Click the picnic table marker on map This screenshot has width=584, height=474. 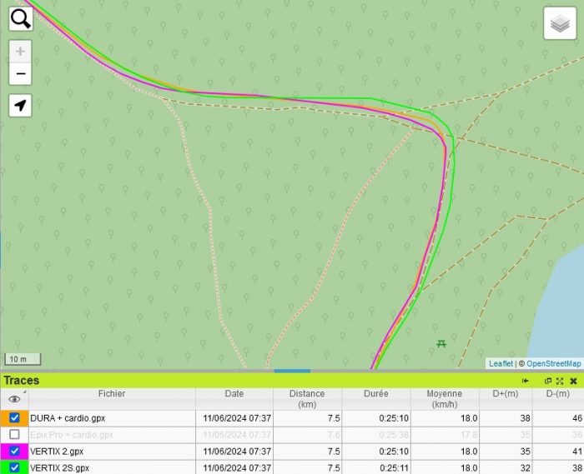(x=441, y=343)
